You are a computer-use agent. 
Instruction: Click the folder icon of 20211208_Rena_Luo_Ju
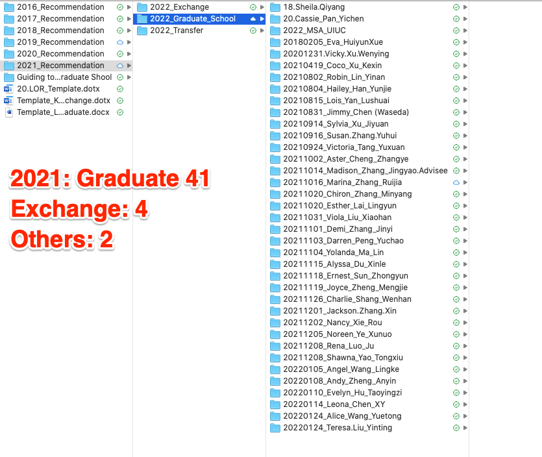pos(275,346)
